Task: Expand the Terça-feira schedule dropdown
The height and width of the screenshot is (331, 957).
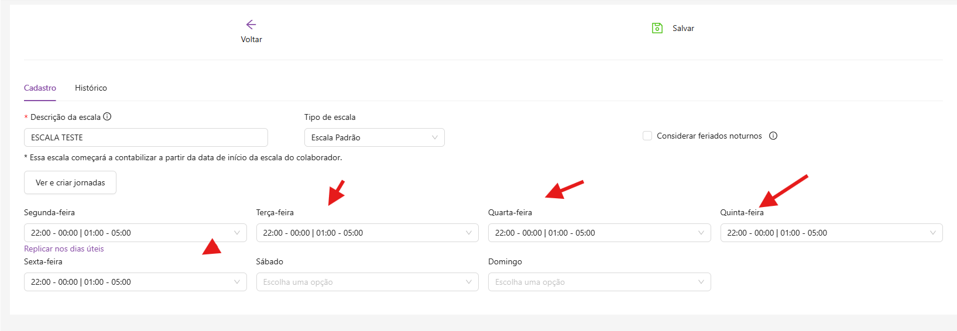Action: [x=367, y=233]
